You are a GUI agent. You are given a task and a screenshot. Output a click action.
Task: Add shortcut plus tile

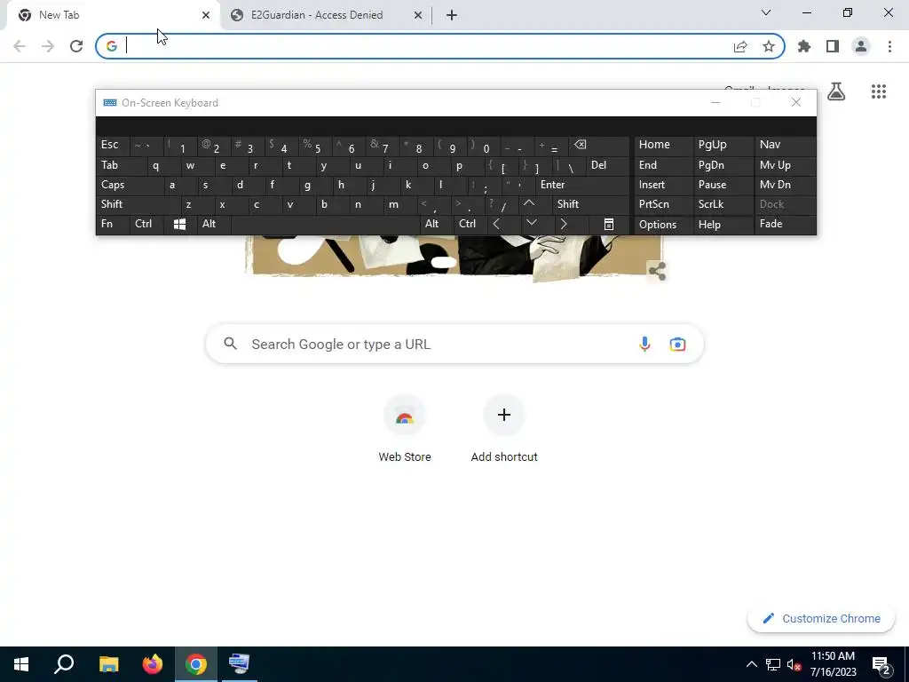pos(504,429)
